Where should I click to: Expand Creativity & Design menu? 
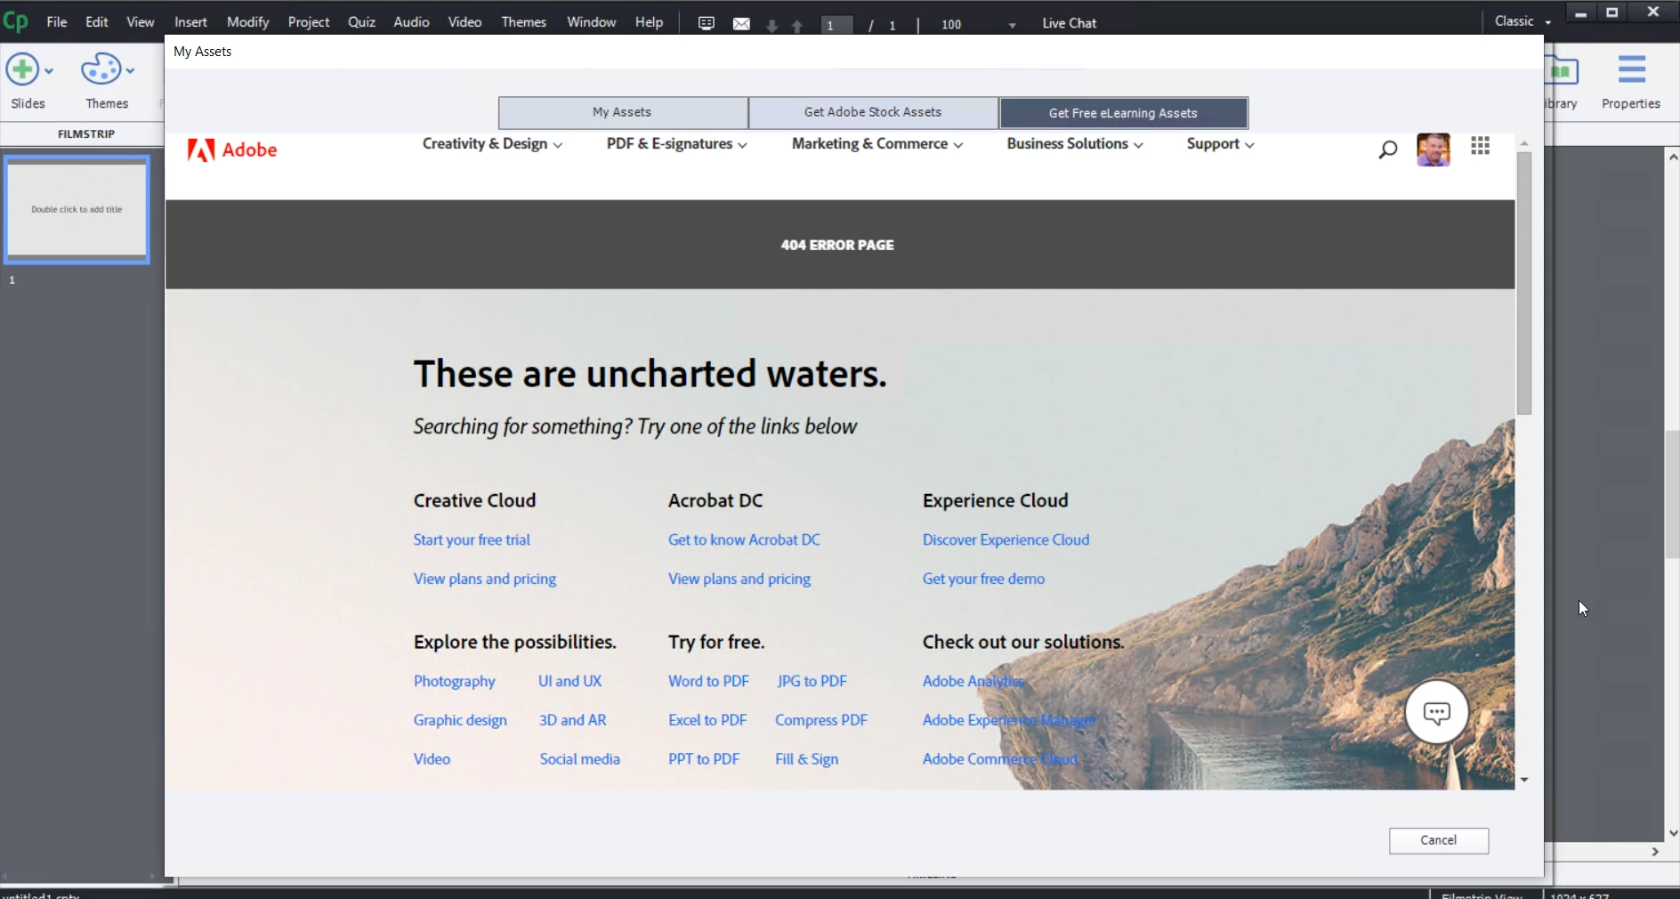click(492, 144)
